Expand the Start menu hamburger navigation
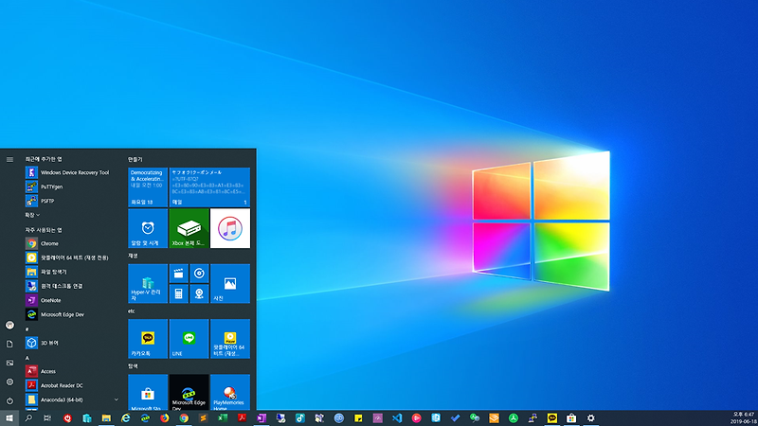The height and width of the screenshot is (426, 758). [x=9, y=159]
